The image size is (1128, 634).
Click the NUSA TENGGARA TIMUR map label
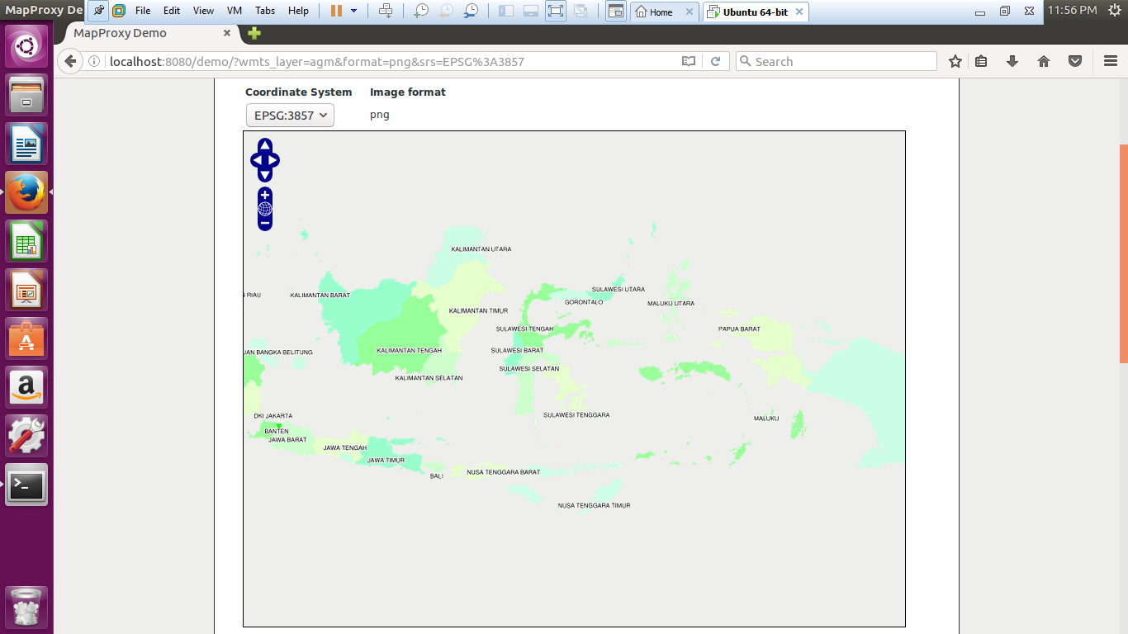pyautogui.click(x=594, y=505)
